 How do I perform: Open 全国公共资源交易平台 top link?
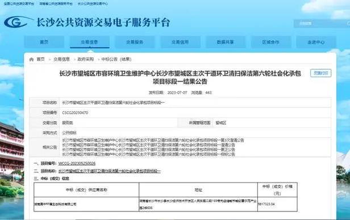point(19,4)
